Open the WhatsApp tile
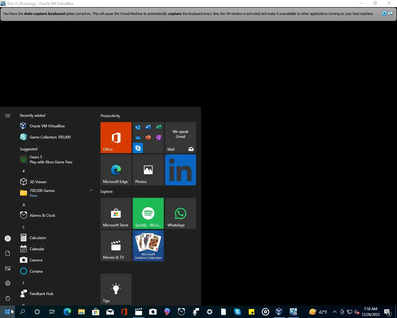The height and width of the screenshot is (318, 397). [181, 213]
